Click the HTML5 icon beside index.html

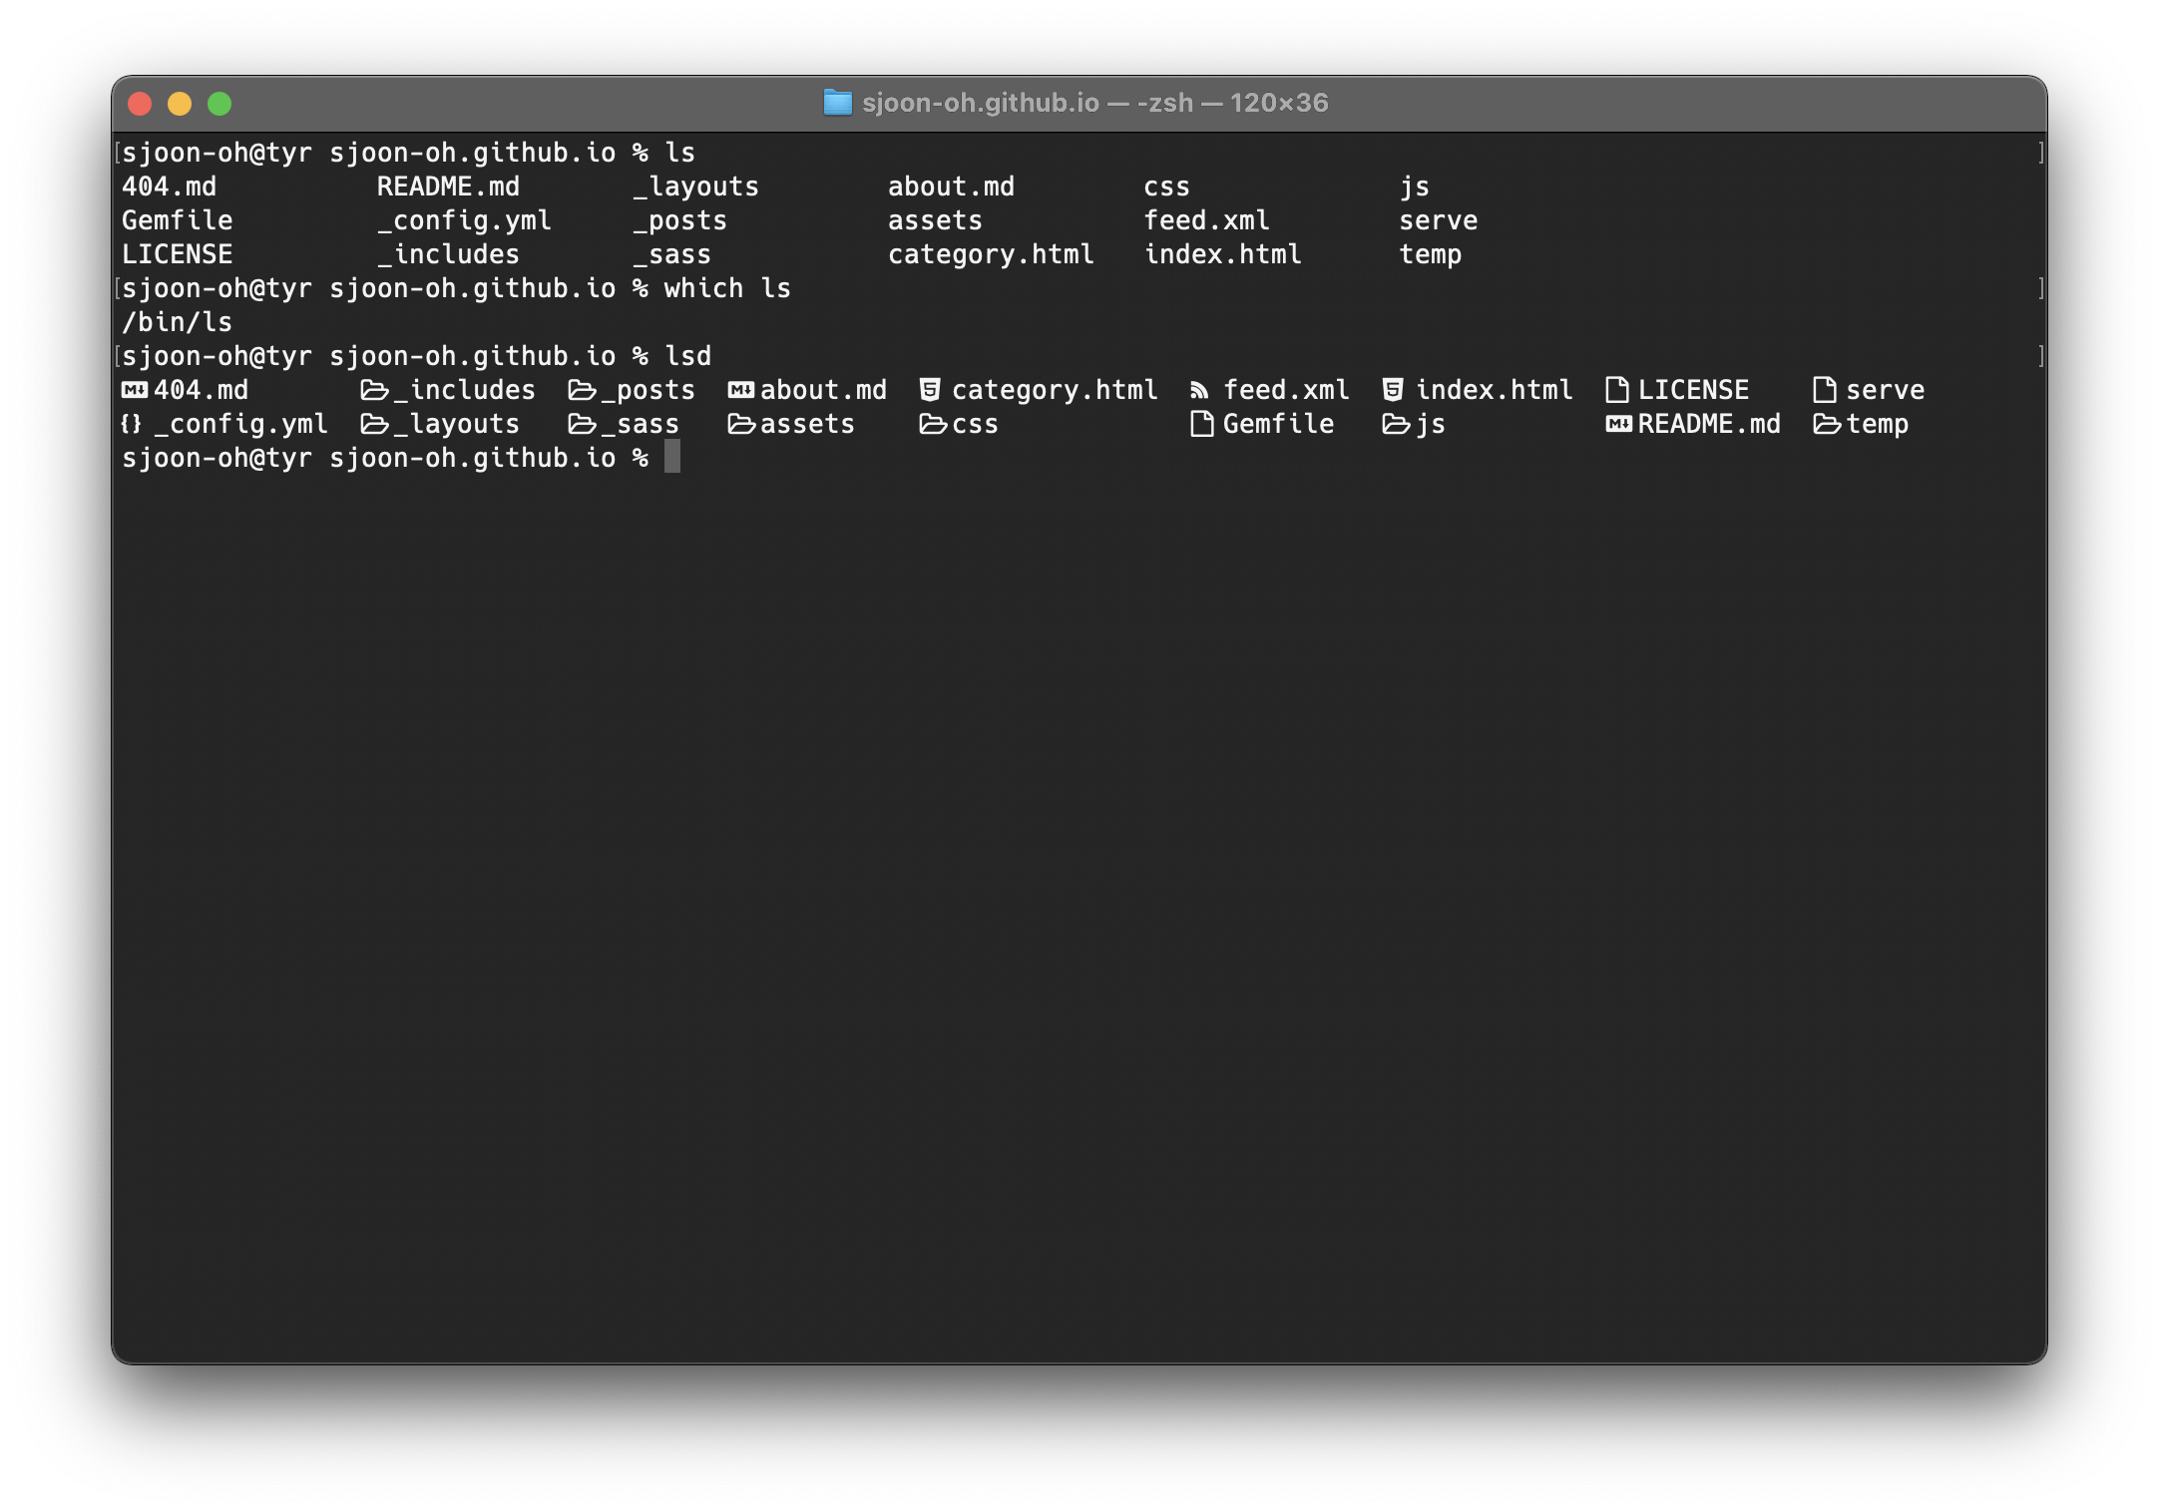(x=1393, y=390)
